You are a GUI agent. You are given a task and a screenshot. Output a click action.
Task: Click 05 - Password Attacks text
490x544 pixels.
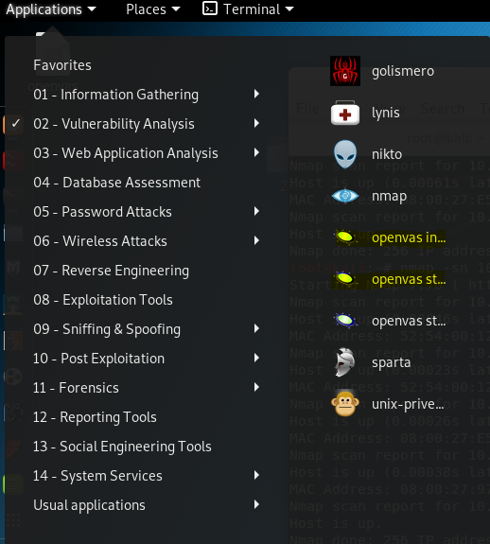point(102,212)
